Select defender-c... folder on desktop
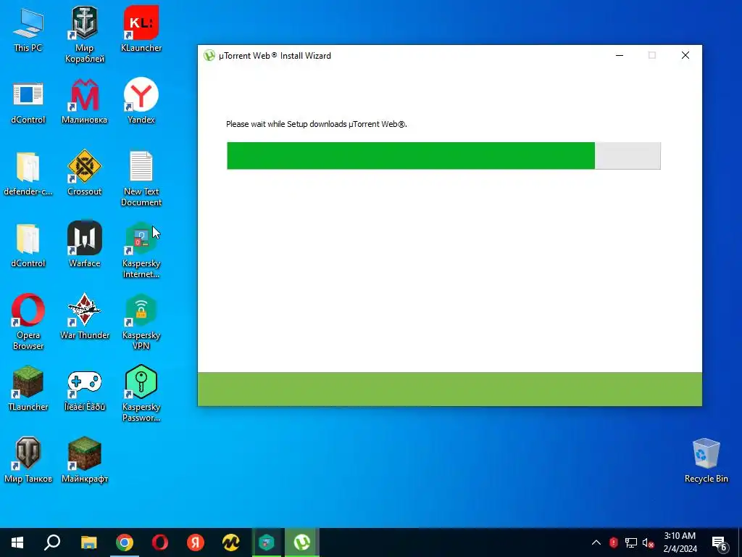Viewport: 742px width, 557px height. coord(28,173)
